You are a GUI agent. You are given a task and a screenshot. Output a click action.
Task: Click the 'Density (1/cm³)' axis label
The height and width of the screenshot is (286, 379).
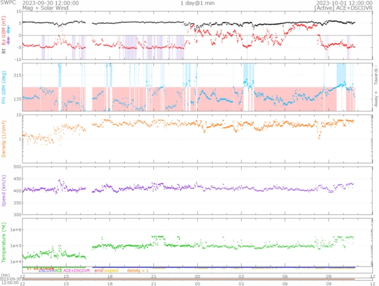(4, 139)
